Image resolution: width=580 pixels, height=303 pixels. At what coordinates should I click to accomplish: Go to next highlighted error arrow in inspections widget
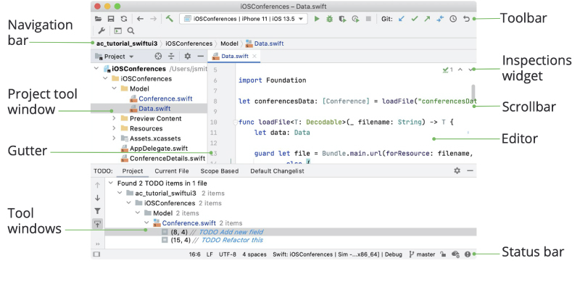coord(470,69)
